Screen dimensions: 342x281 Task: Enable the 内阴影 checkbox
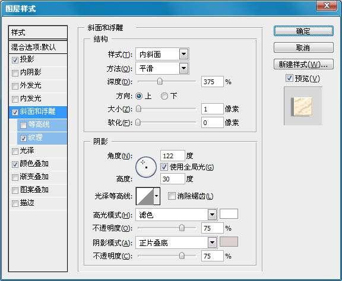(x=15, y=73)
